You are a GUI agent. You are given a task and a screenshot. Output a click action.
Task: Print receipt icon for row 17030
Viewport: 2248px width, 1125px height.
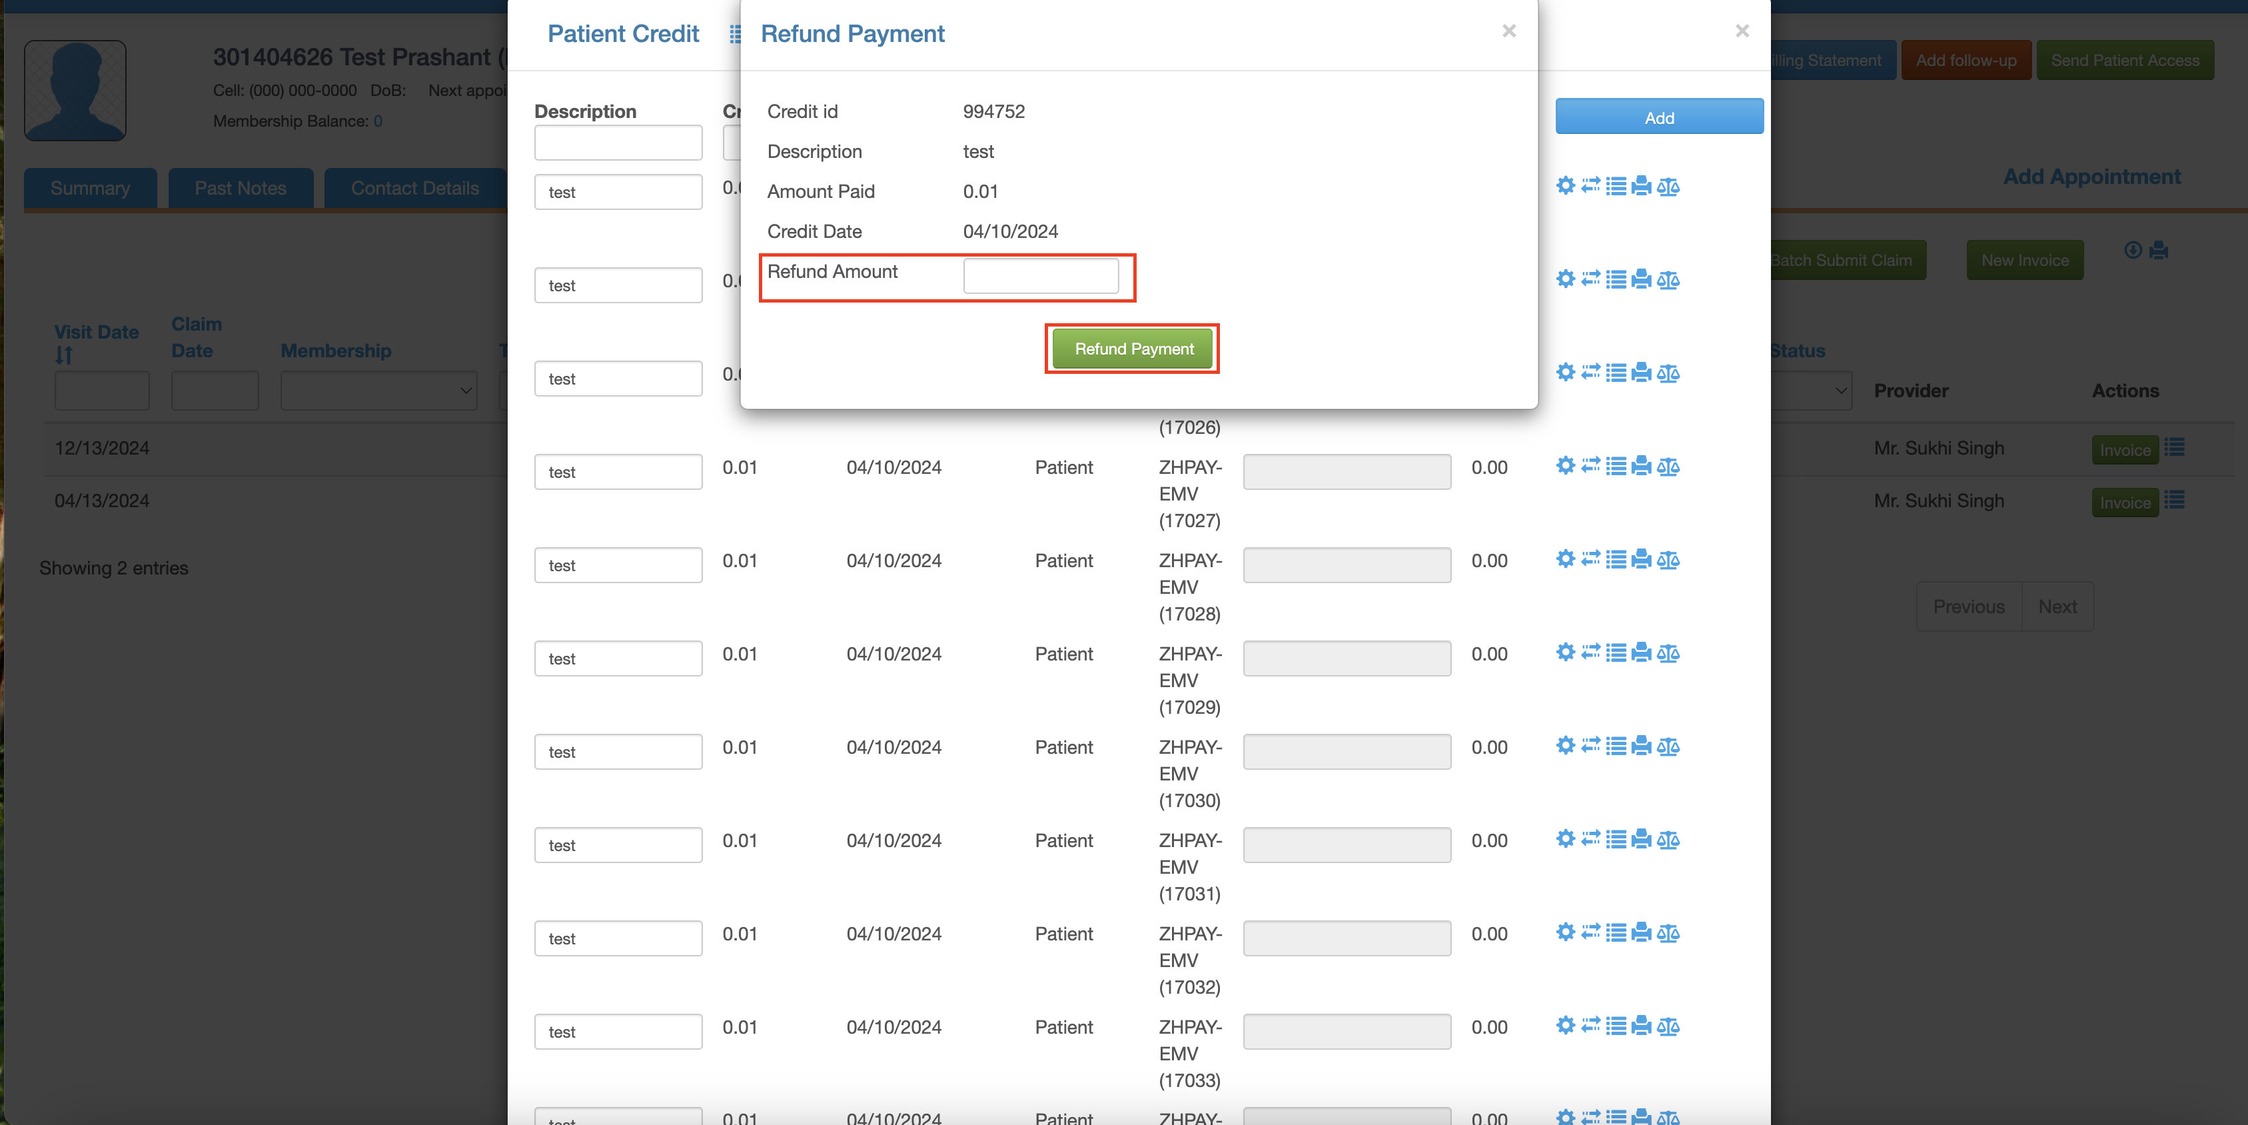click(x=1642, y=746)
